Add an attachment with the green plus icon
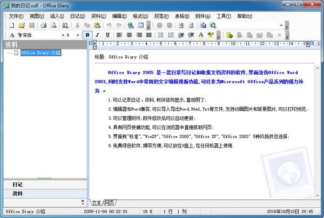 click(230, 35)
